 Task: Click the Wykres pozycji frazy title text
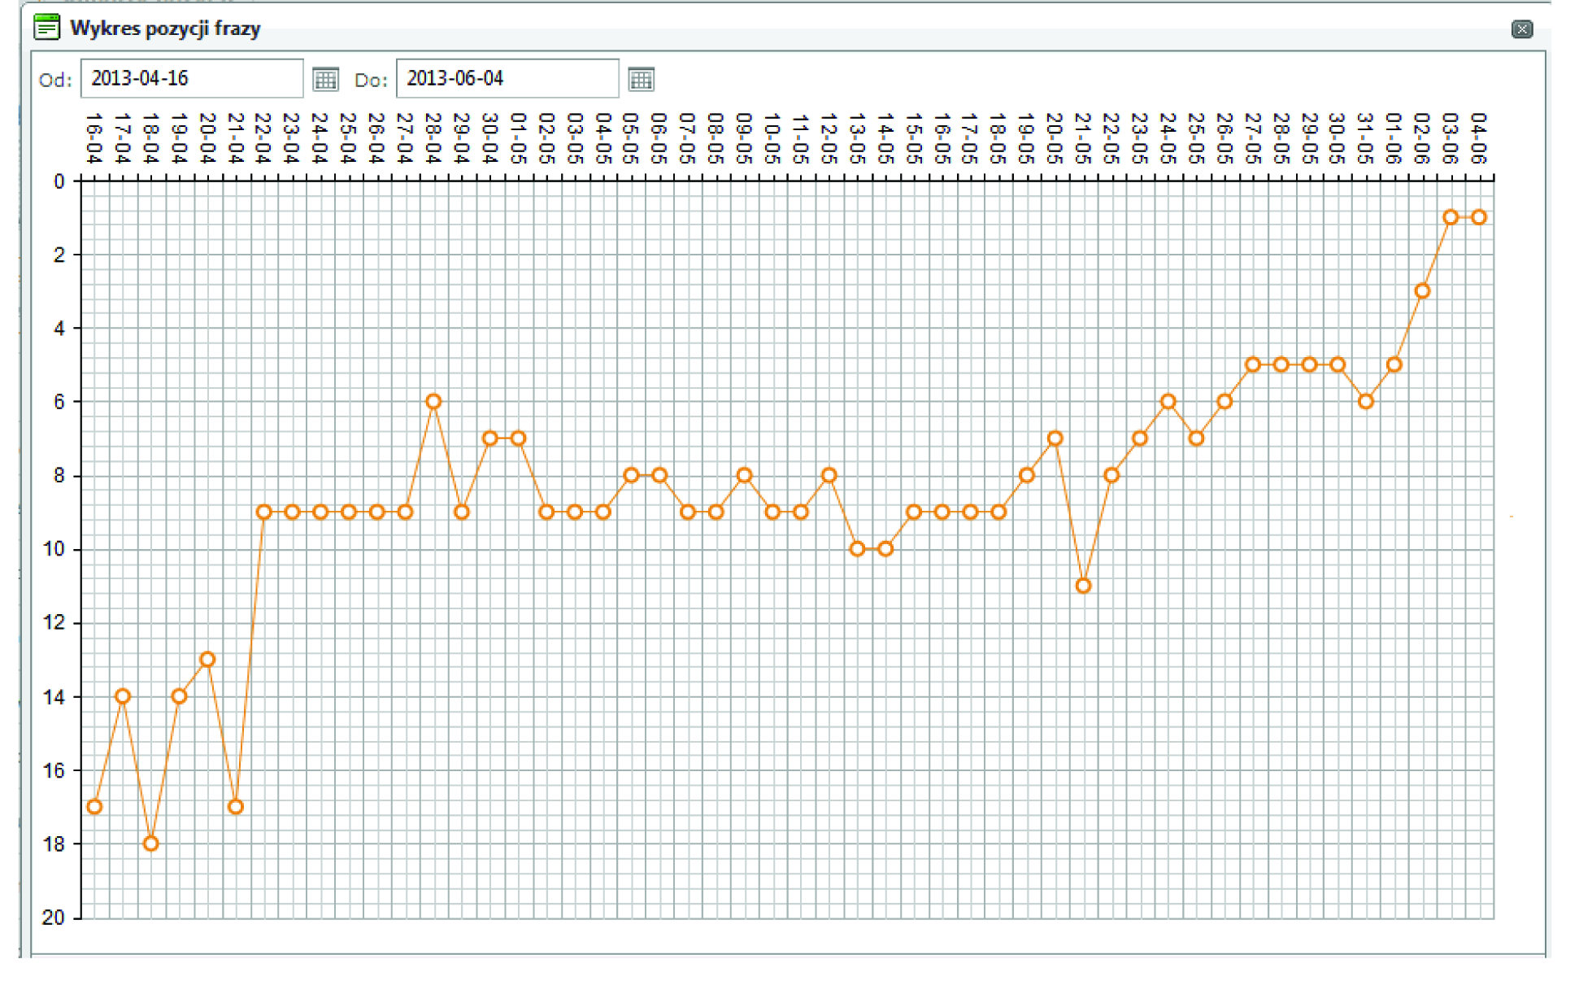coord(165,28)
